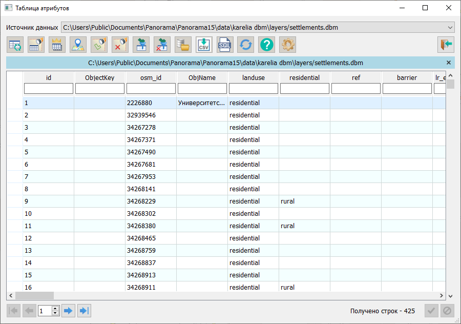461x324 pixels.
Task: Jump to the last page arrow
Action: [x=84, y=311]
